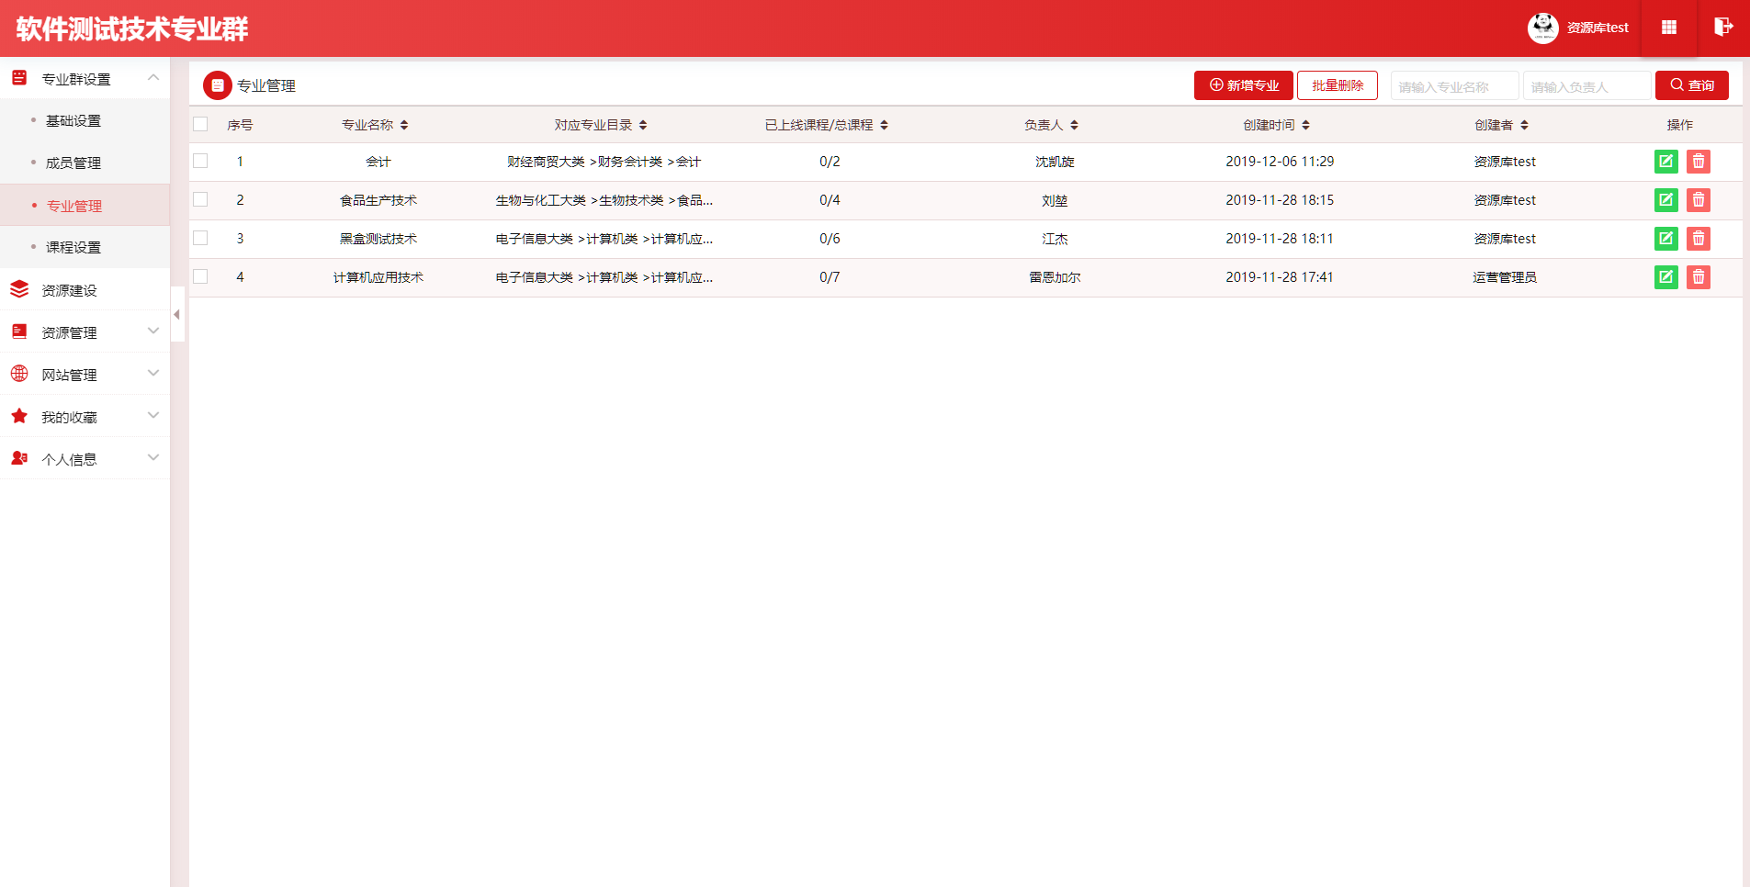This screenshot has height=887, width=1750.
Task: Expand the 网站管理 menu chevron
Action: (x=153, y=373)
